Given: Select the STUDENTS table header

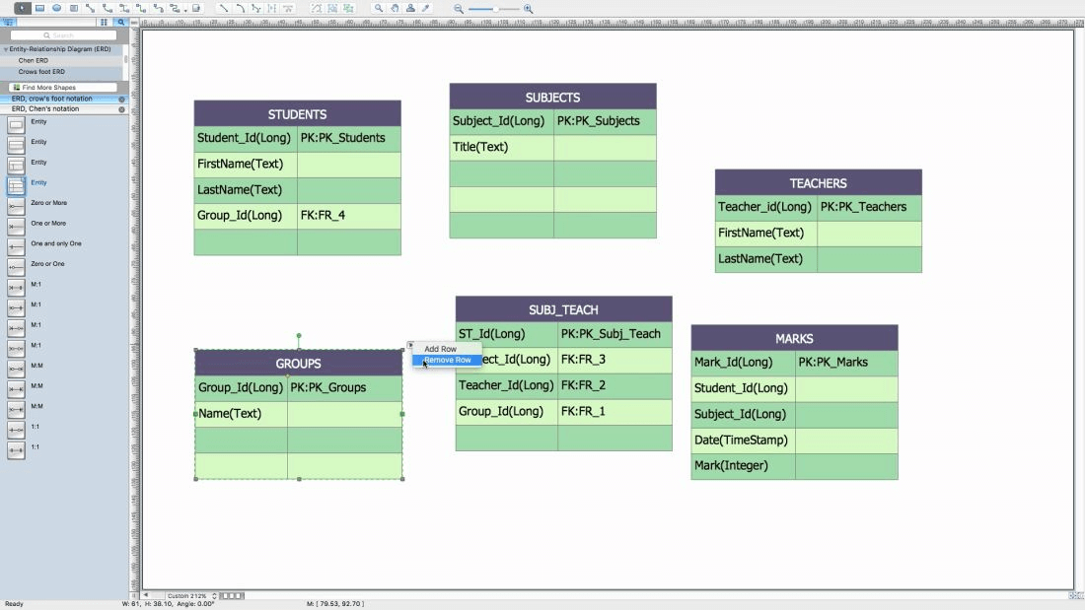Looking at the screenshot, I should (298, 113).
